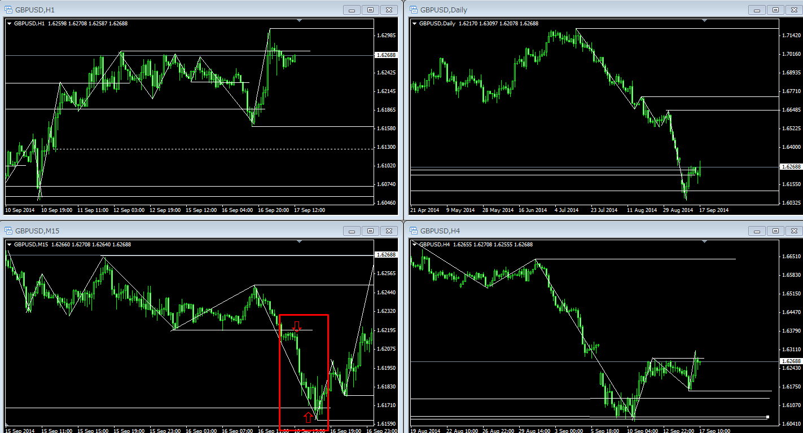Click the chart shift marker on H1 chart
This screenshot has height=433, width=803.
pos(300,21)
